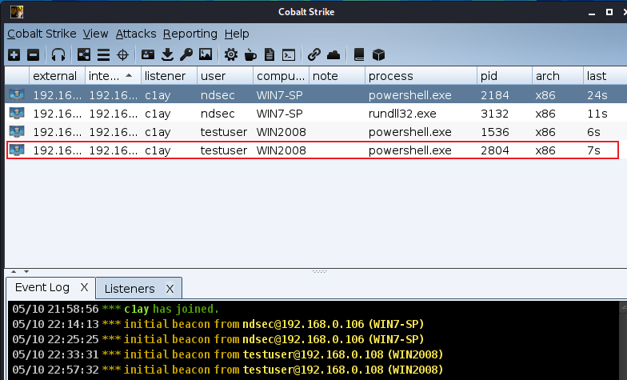Viewport: 627px width, 380px height.
Task: Click the 'clay has joined' log entry
Action: click(x=115, y=309)
